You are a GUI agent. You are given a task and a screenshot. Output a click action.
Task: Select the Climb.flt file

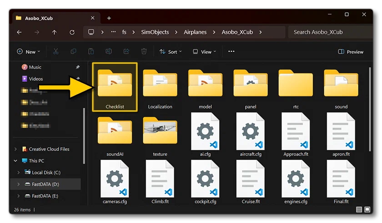click(160, 182)
